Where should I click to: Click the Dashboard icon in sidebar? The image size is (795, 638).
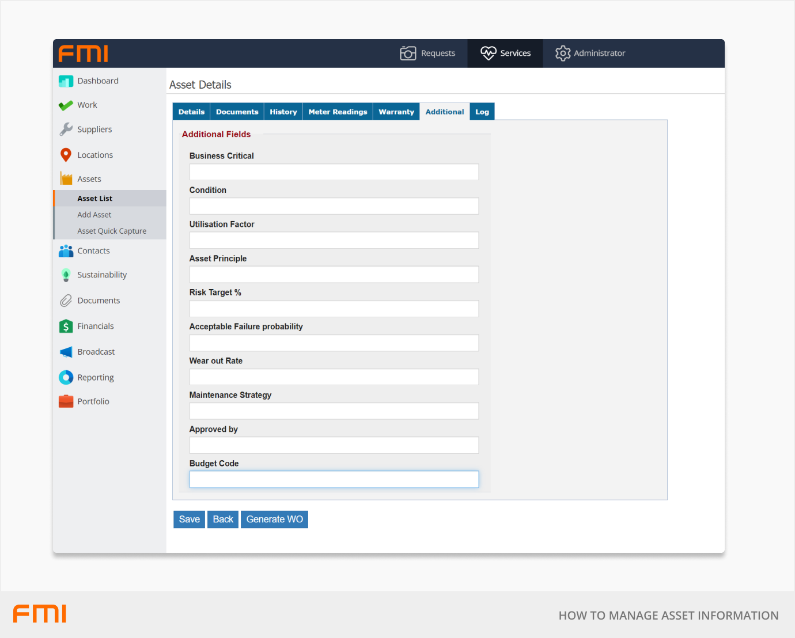pyautogui.click(x=66, y=81)
